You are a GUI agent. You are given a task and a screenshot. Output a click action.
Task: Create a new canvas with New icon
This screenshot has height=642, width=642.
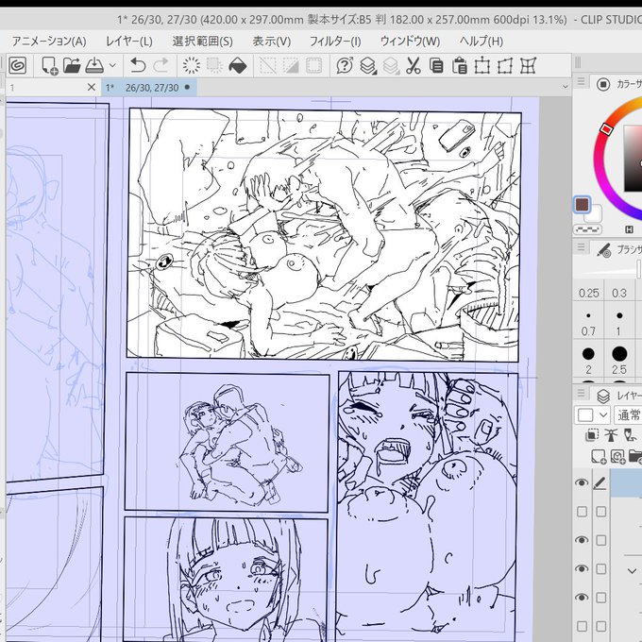tap(49, 66)
